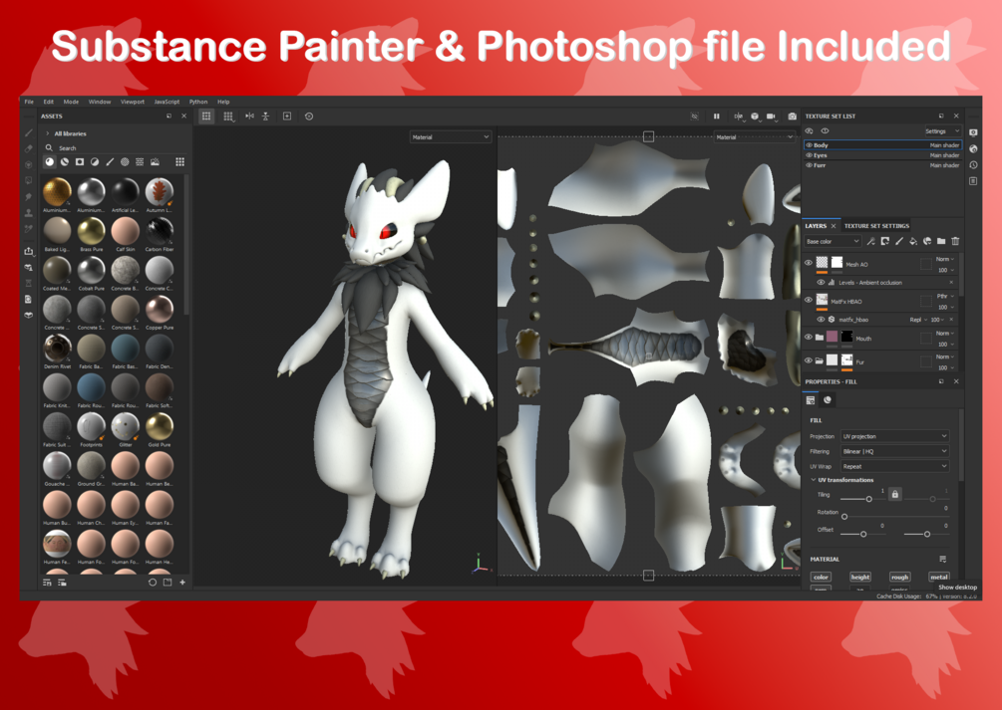Hide the Body texture set
Image resolution: width=1002 pixels, height=710 pixels.
tap(809, 145)
